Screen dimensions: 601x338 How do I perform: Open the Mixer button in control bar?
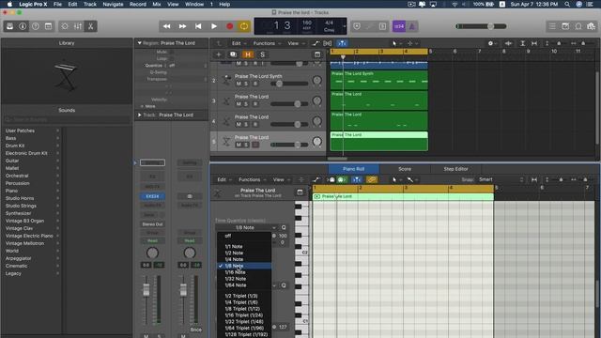tap(78, 26)
